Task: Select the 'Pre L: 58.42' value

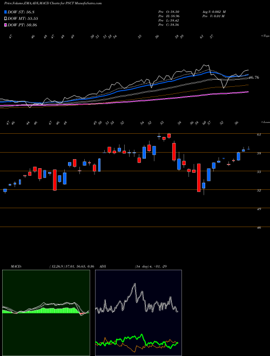Action: [x=169, y=20]
